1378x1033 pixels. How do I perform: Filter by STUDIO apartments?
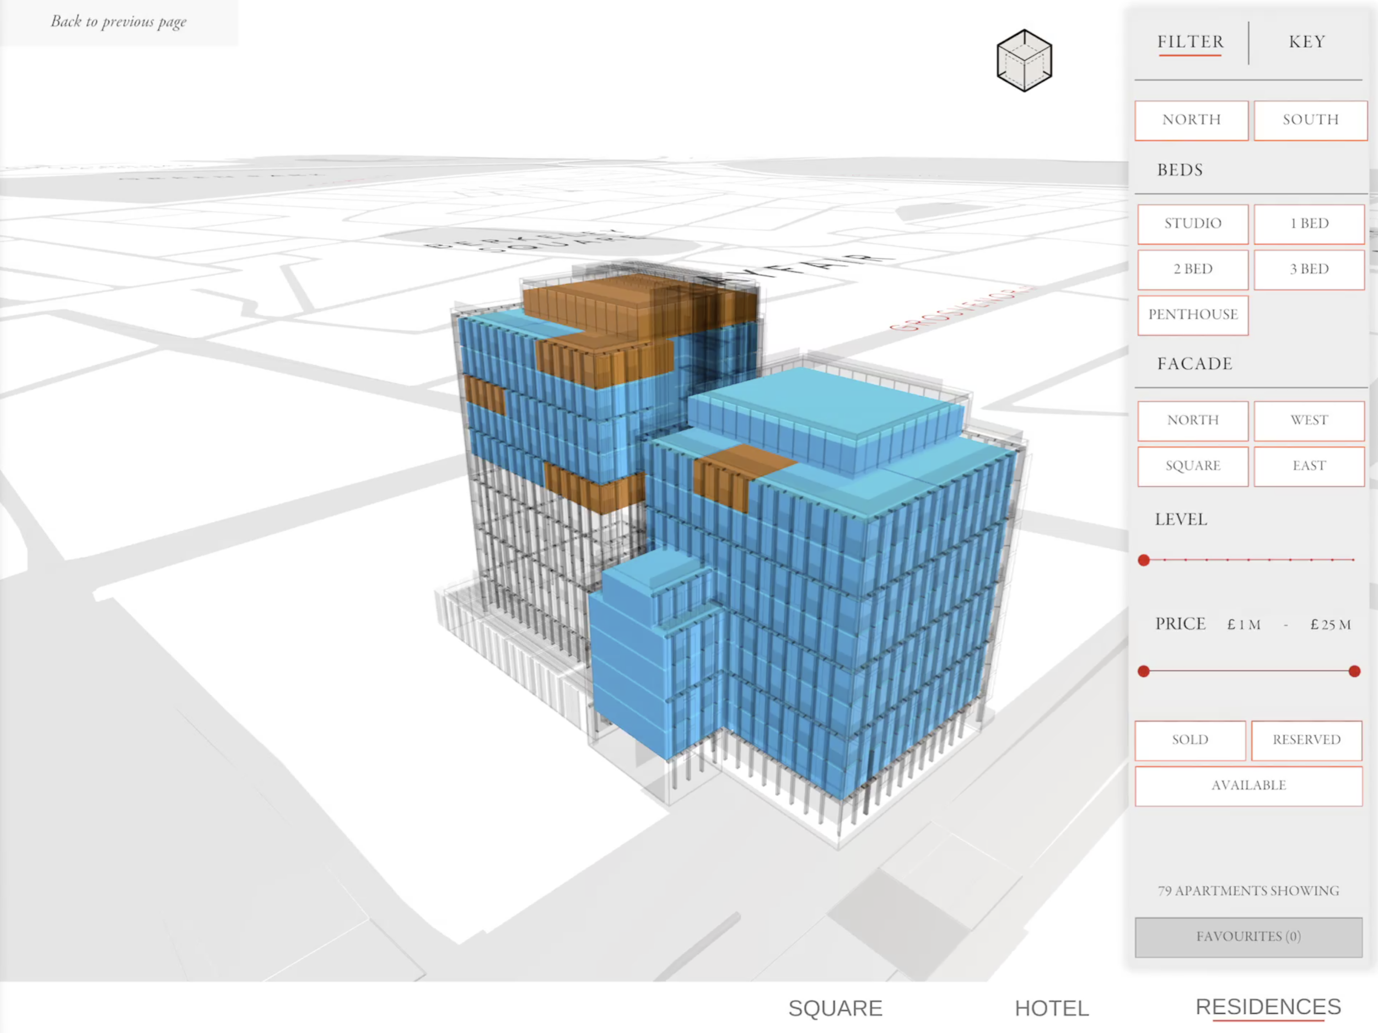click(x=1192, y=224)
